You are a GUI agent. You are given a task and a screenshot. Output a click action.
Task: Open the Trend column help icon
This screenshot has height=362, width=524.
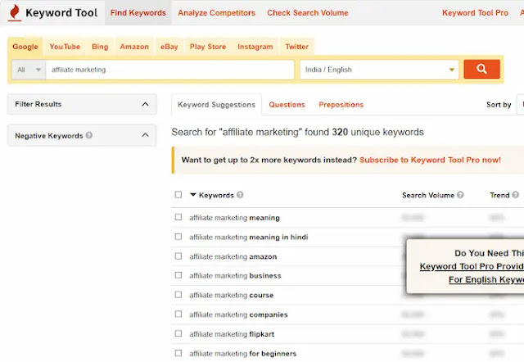pos(515,195)
